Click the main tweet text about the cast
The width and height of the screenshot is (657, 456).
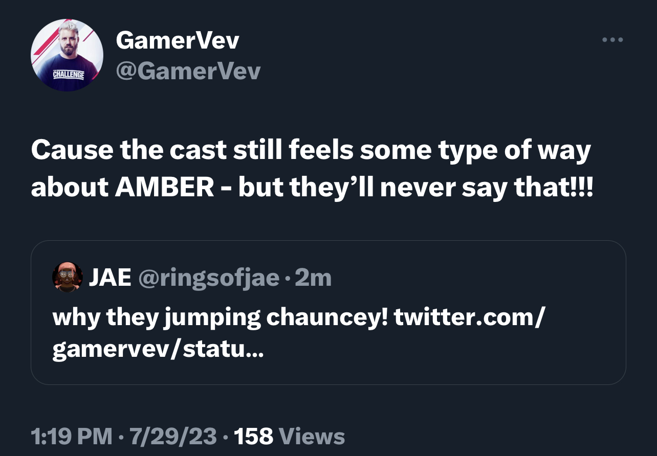(x=312, y=169)
